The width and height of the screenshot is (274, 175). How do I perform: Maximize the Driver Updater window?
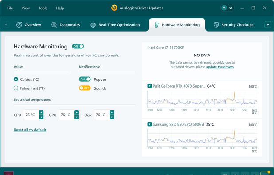tap(253, 8)
